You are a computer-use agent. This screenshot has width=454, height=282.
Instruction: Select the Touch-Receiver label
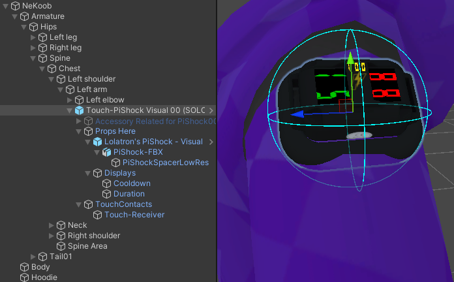[x=134, y=215]
